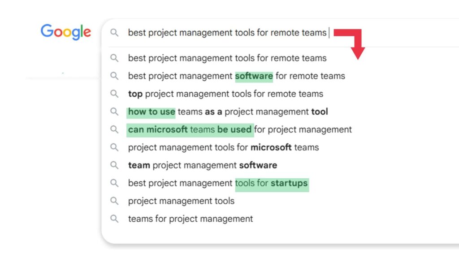
Task: Click the search icon beside 'team project management software'
Action: pos(114,165)
